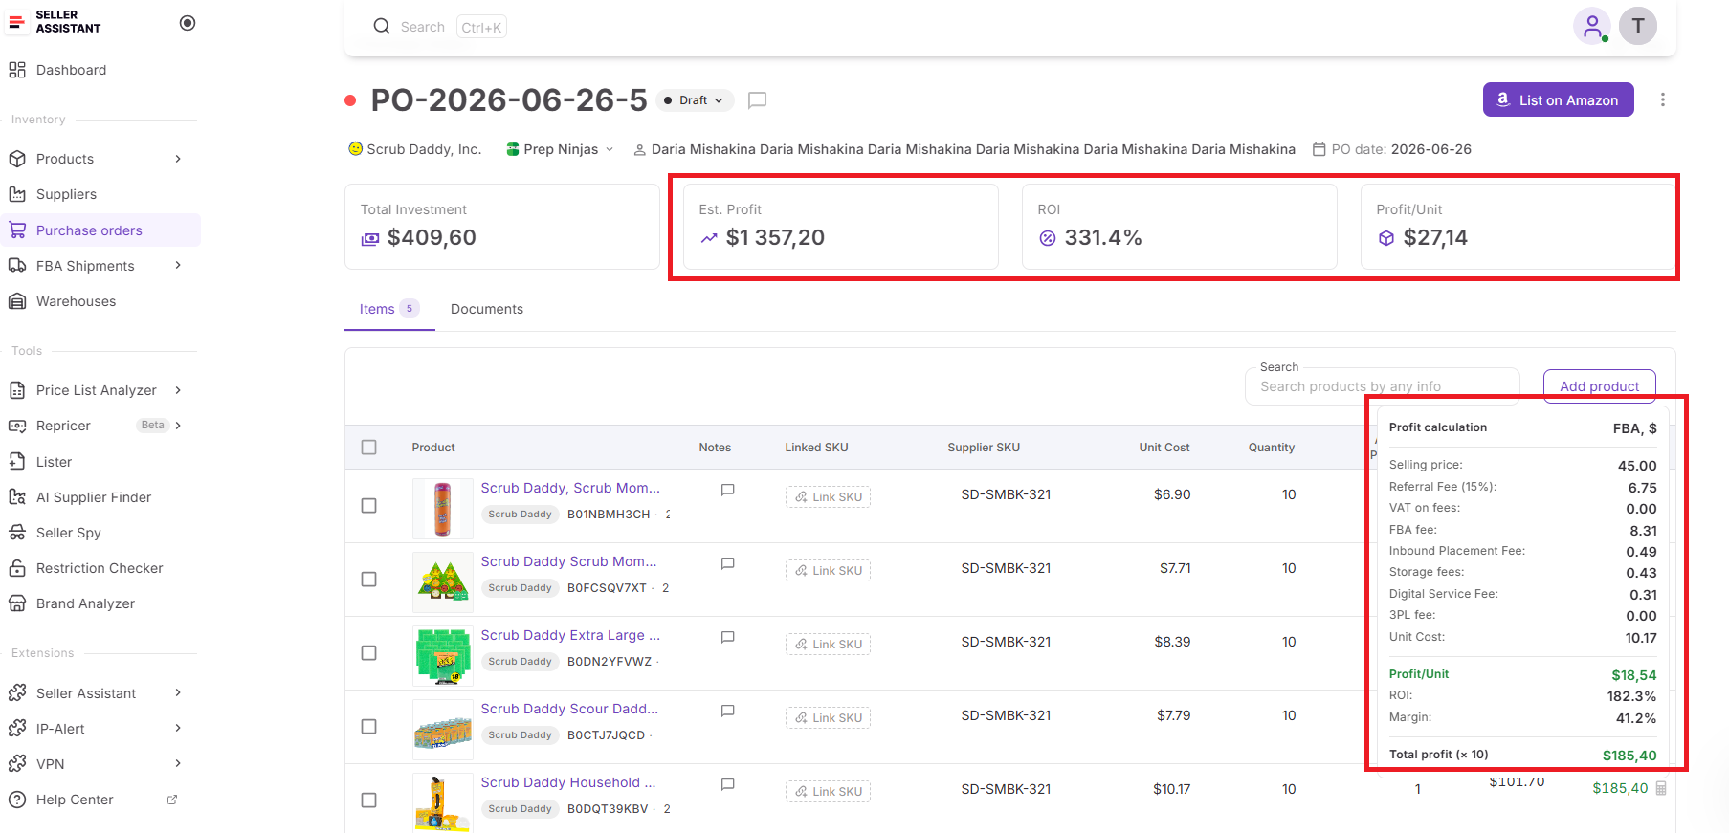Expand Price List Analyzer submenu
Screen dimensions: 1729x833
(178, 390)
